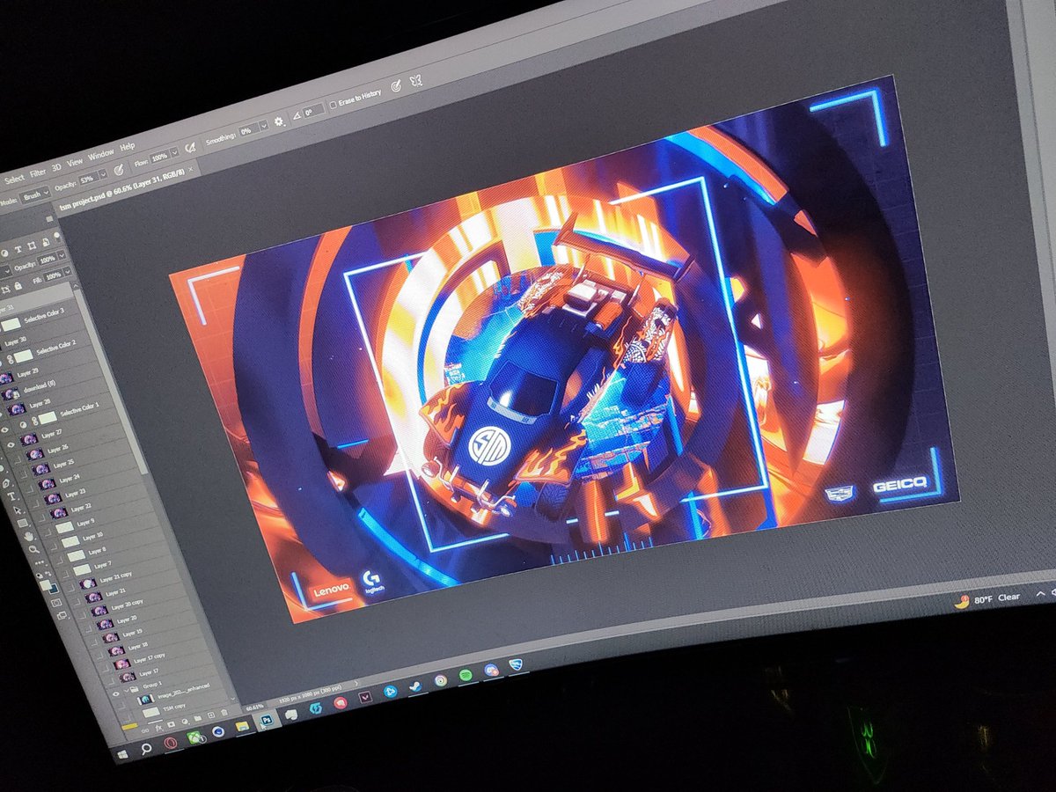Toggle visibility of Group 1
Image resolution: width=1056 pixels, height=792 pixels.
click(115, 693)
